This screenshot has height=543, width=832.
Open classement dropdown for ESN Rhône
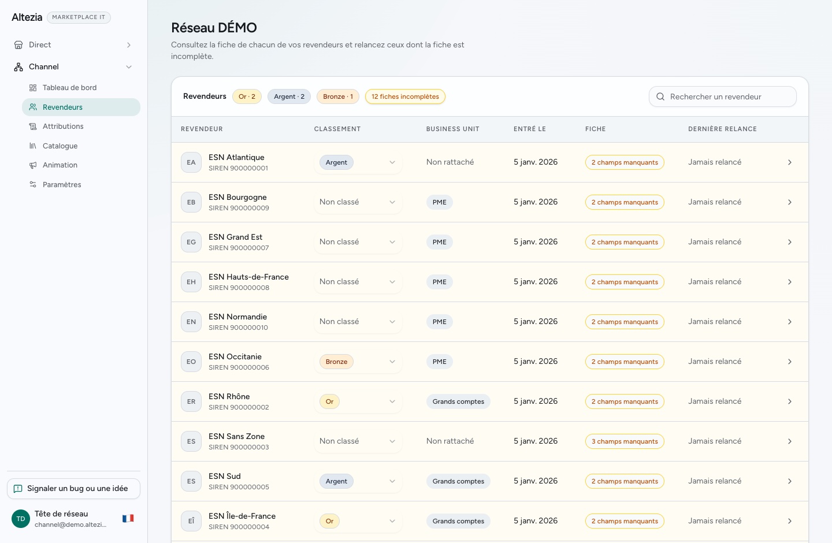tap(358, 401)
